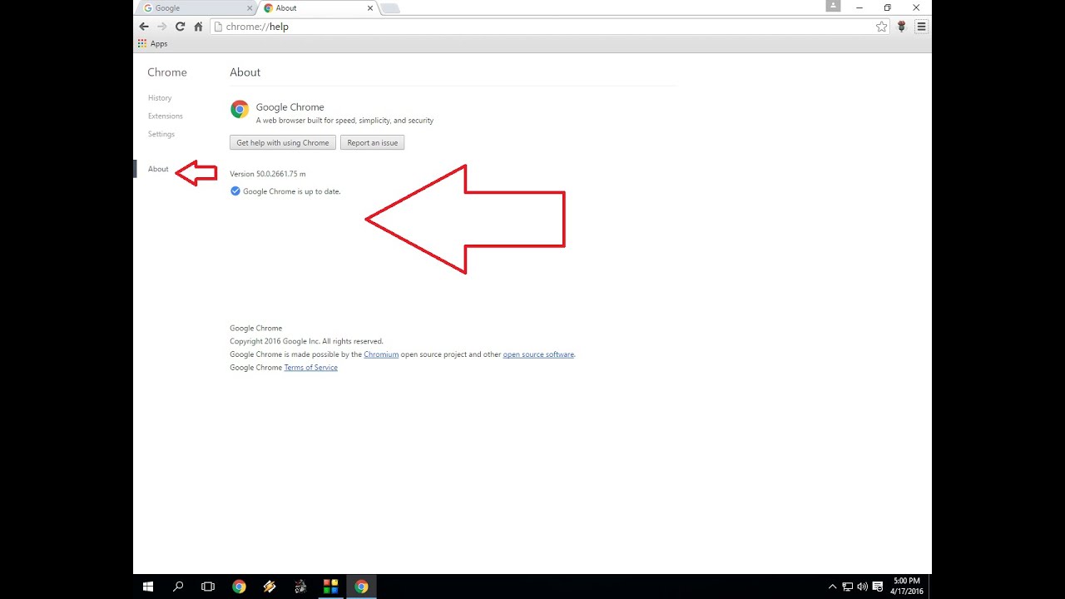Click the Report an issue button
Viewport: 1065px width, 599px height.
click(x=372, y=142)
